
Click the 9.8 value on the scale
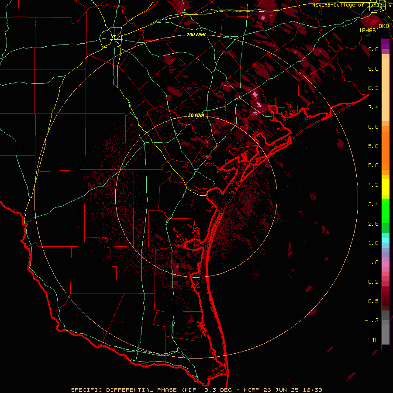[x=373, y=49]
